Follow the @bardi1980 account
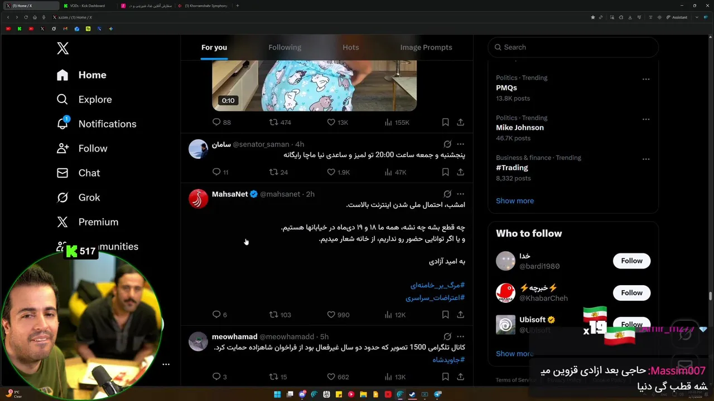The height and width of the screenshot is (401, 714). 631,261
